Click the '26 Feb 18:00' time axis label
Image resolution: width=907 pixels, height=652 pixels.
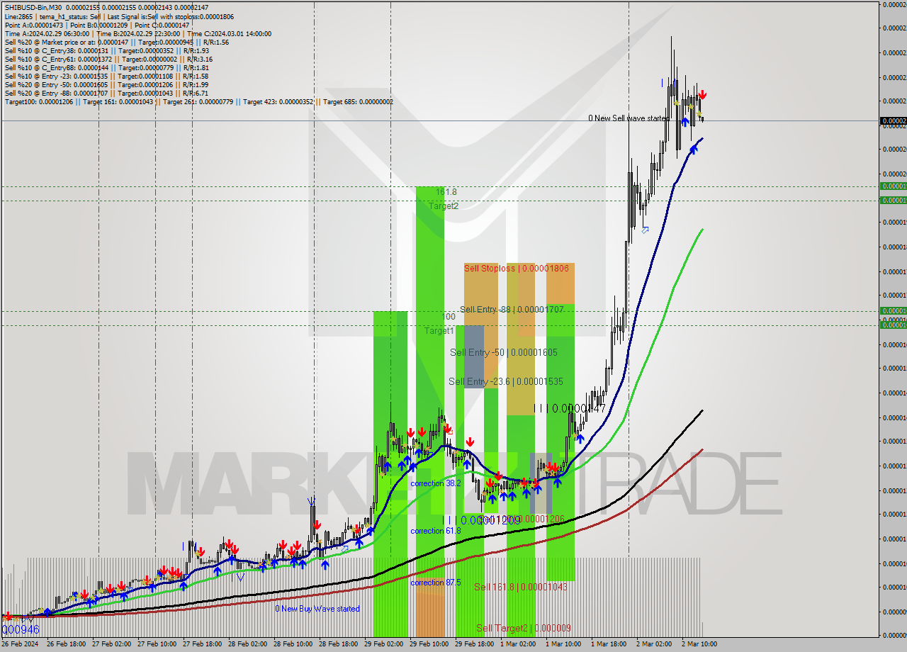67,644
